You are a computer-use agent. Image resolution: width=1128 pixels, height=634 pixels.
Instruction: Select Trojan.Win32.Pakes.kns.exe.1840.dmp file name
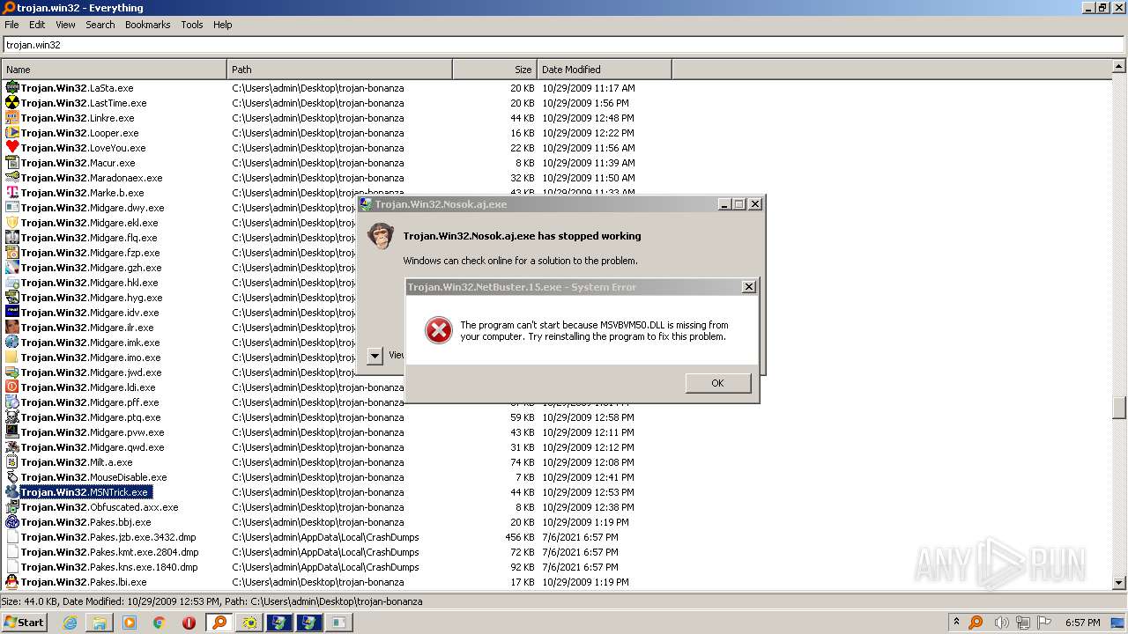point(109,567)
